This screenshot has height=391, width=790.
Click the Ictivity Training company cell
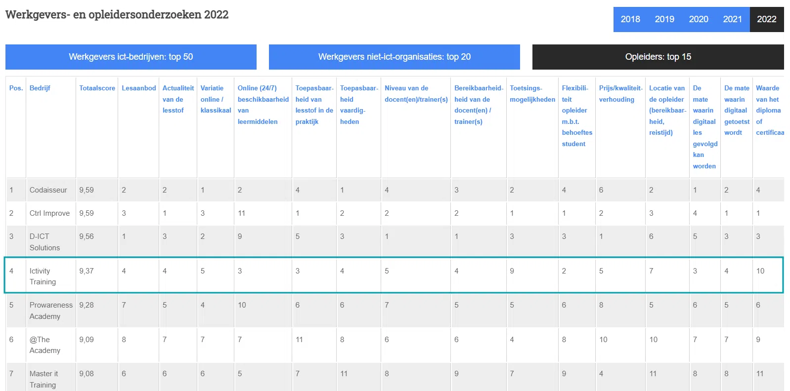[x=51, y=276]
